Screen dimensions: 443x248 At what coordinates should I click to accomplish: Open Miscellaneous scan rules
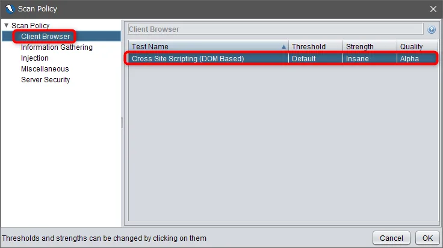[45, 69]
